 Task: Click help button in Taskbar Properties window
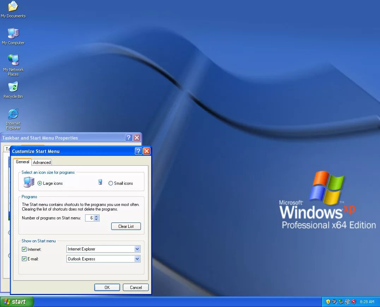[x=129, y=138]
